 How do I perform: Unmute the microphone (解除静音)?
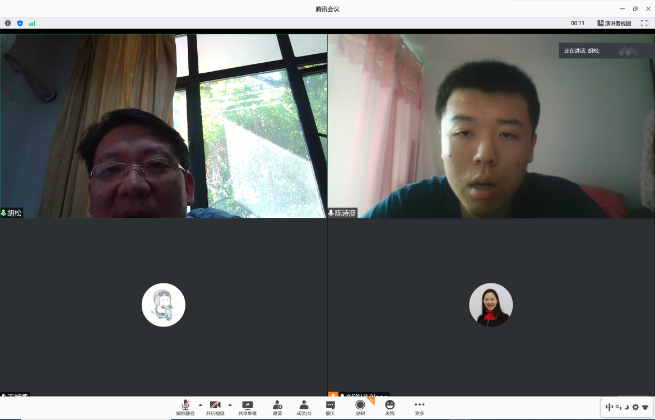point(185,408)
